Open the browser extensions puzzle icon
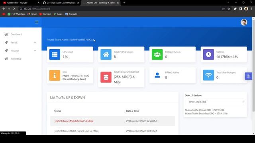Viewport: 255px width, 143px height. 235,9
